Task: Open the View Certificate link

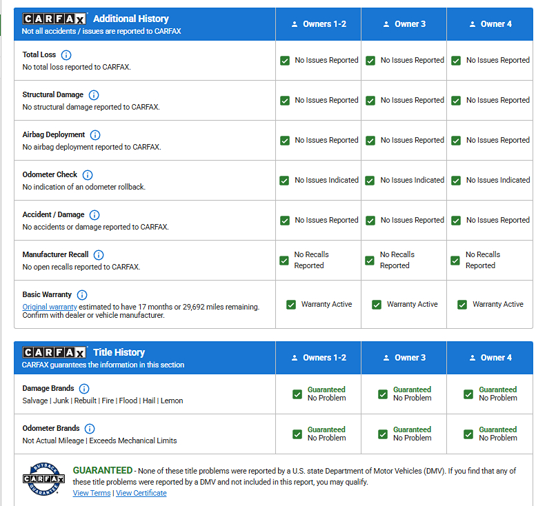Action: [x=141, y=493]
